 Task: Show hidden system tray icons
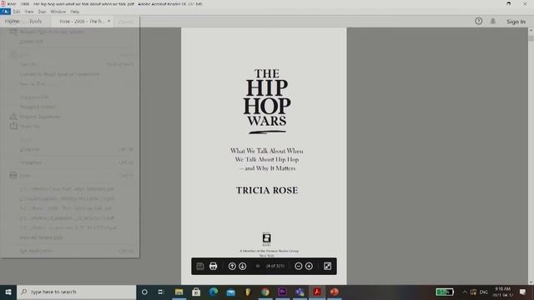pyautogui.click(x=465, y=292)
